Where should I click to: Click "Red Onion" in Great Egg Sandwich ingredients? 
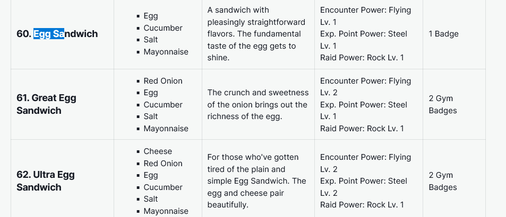pyautogui.click(x=162, y=81)
